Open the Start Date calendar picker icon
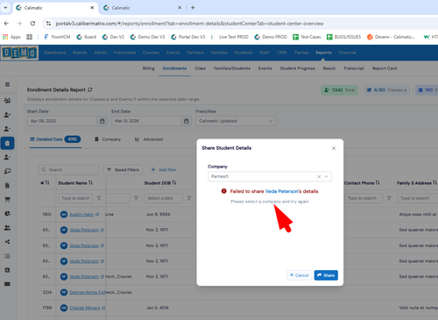Screen dimensions: 438x320 (x=102, y=121)
